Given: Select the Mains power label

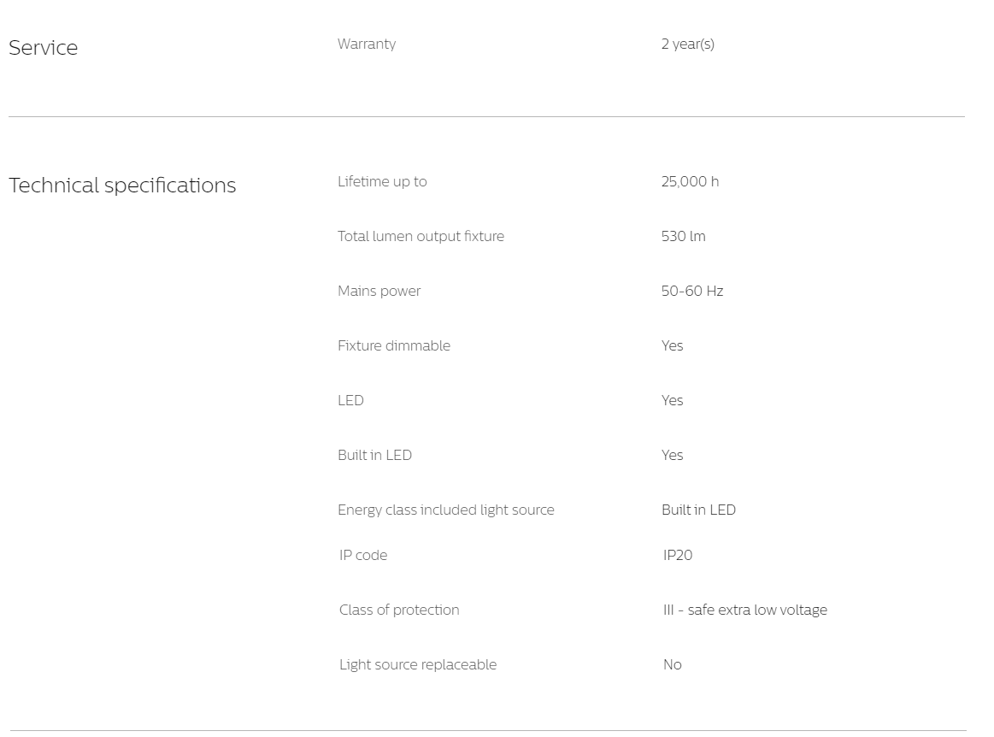Looking at the screenshot, I should click(379, 291).
